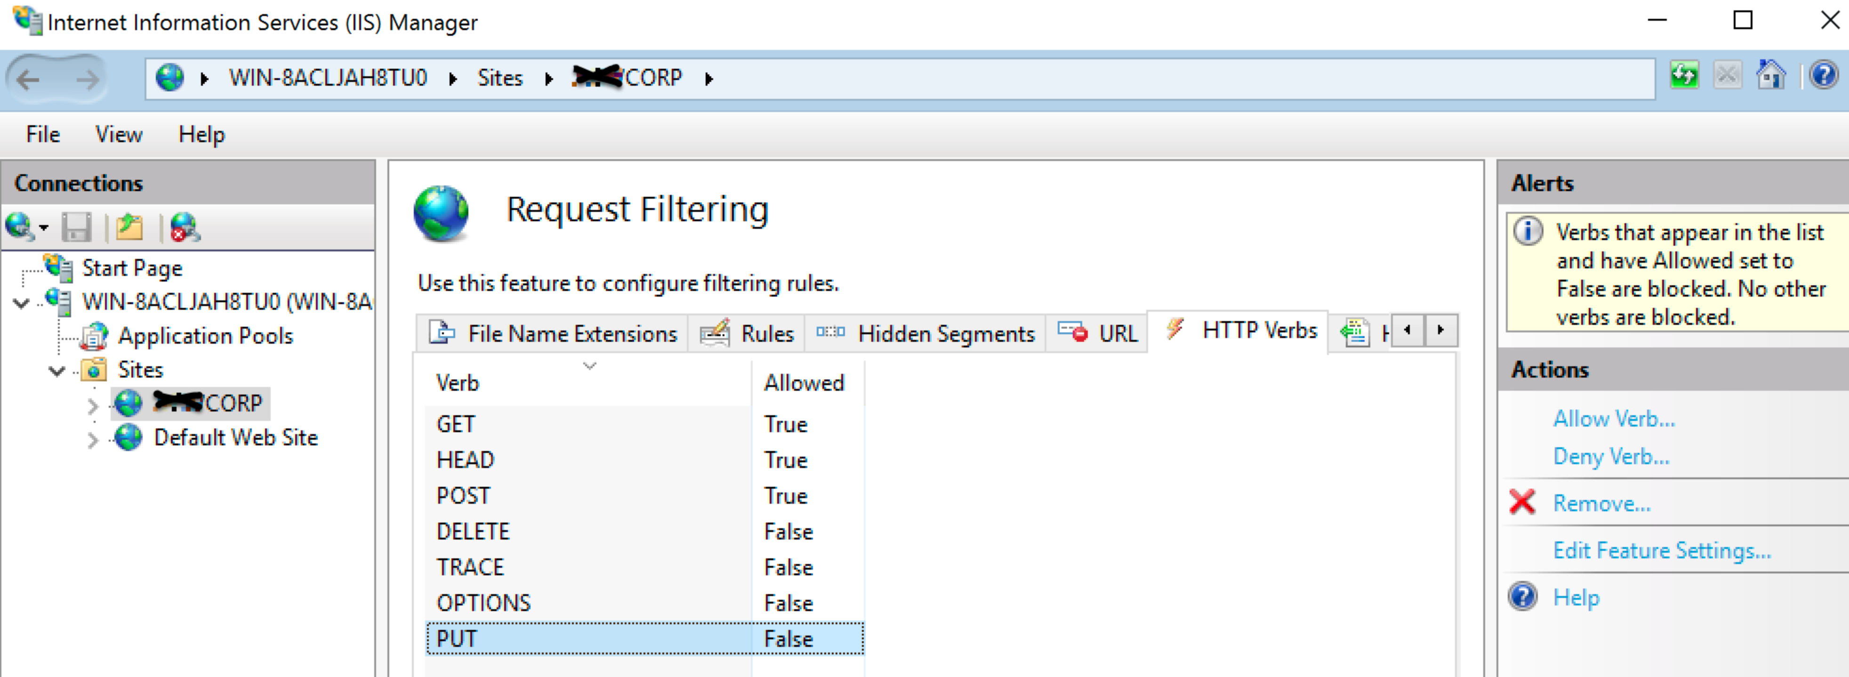Viewport: 1849px width, 677px height.
Task: Click the Save icon in Connections toolbar
Action: tap(76, 228)
